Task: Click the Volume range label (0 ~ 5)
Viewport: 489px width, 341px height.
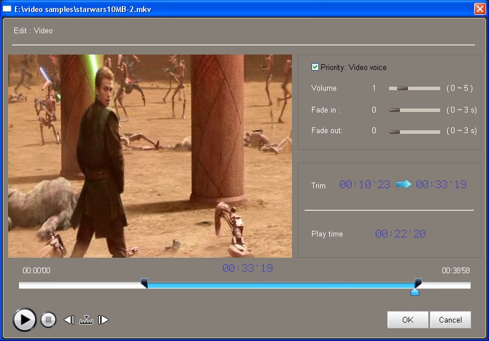Action: point(459,88)
